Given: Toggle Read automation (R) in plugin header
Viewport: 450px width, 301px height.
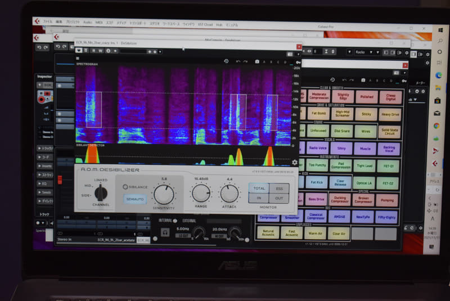Looking at the screenshot, I should pos(93,51).
